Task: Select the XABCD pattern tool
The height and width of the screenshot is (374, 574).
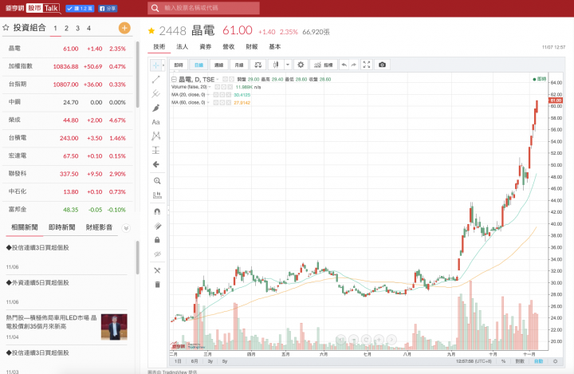Action: click(x=156, y=136)
